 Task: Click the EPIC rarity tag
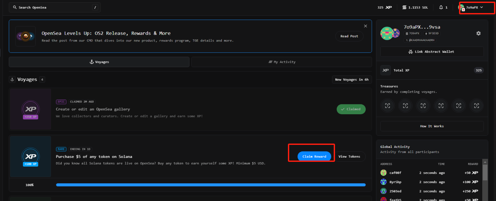(x=62, y=102)
